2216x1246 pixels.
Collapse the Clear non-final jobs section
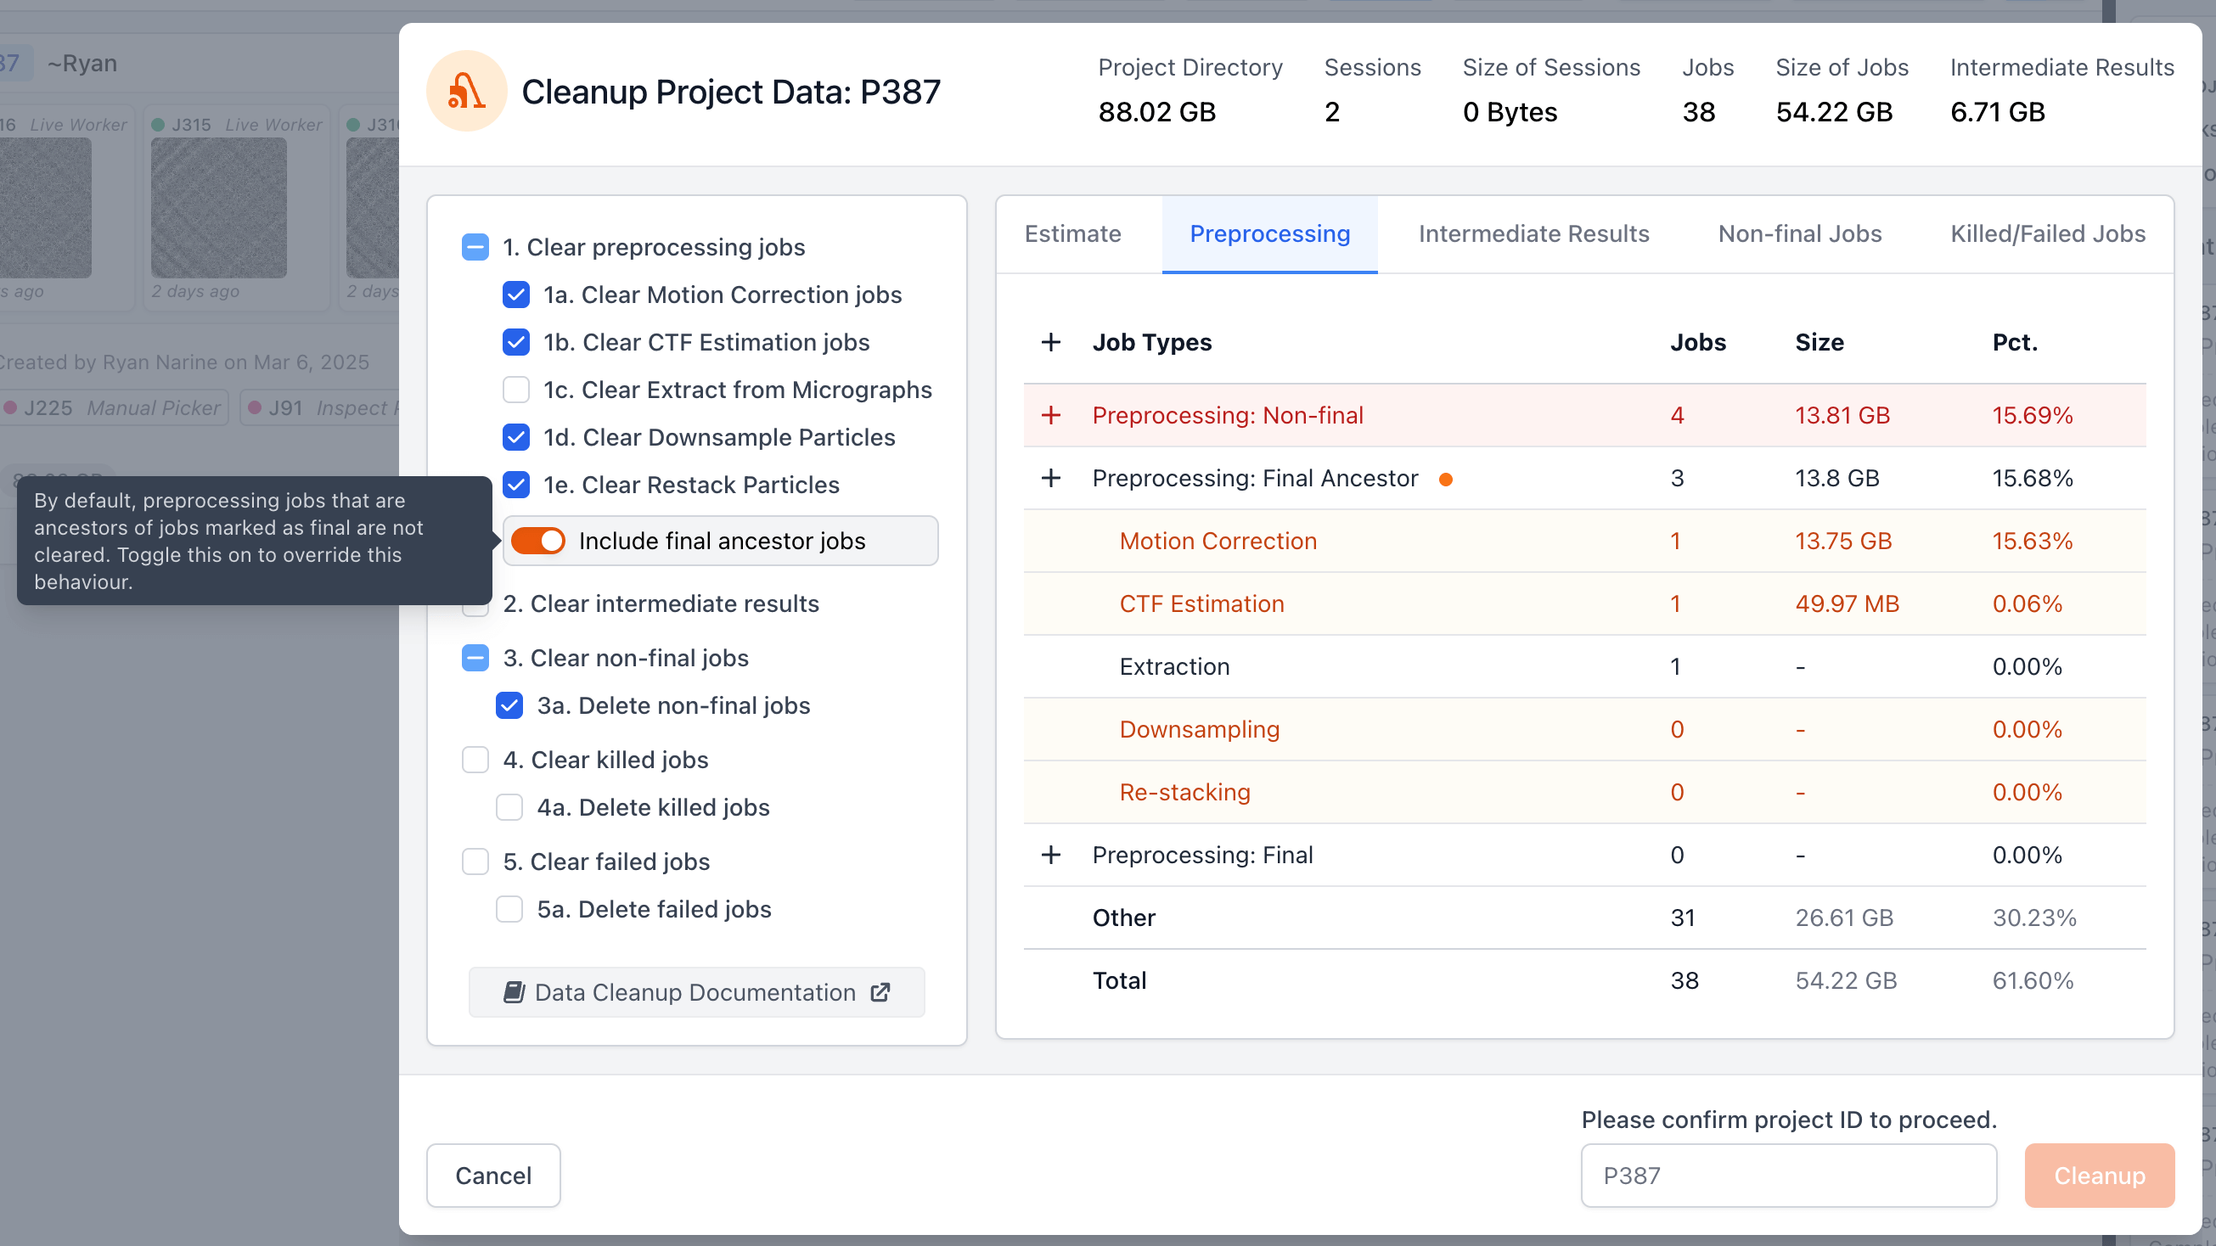pos(475,658)
